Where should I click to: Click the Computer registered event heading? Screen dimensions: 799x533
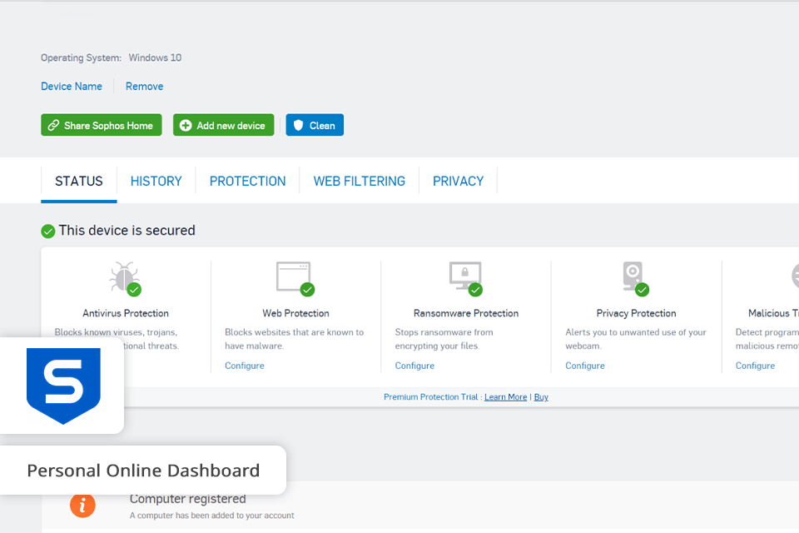tap(187, 498)
